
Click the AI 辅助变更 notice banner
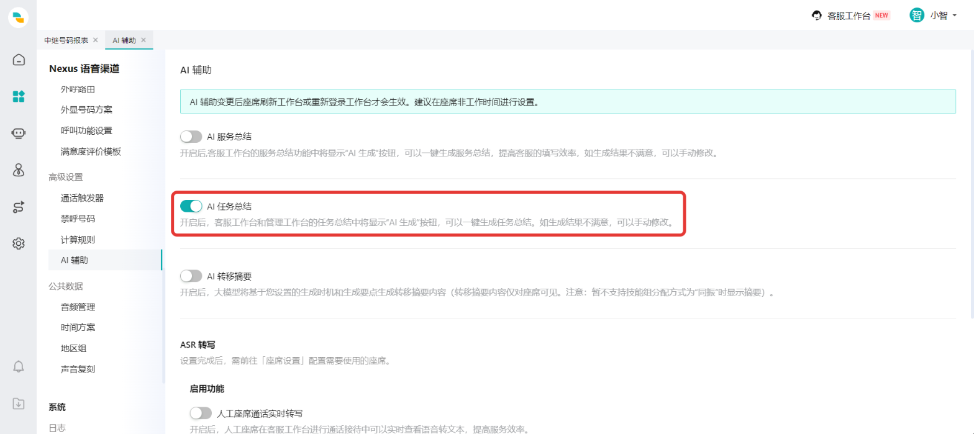tap(568, 101)
